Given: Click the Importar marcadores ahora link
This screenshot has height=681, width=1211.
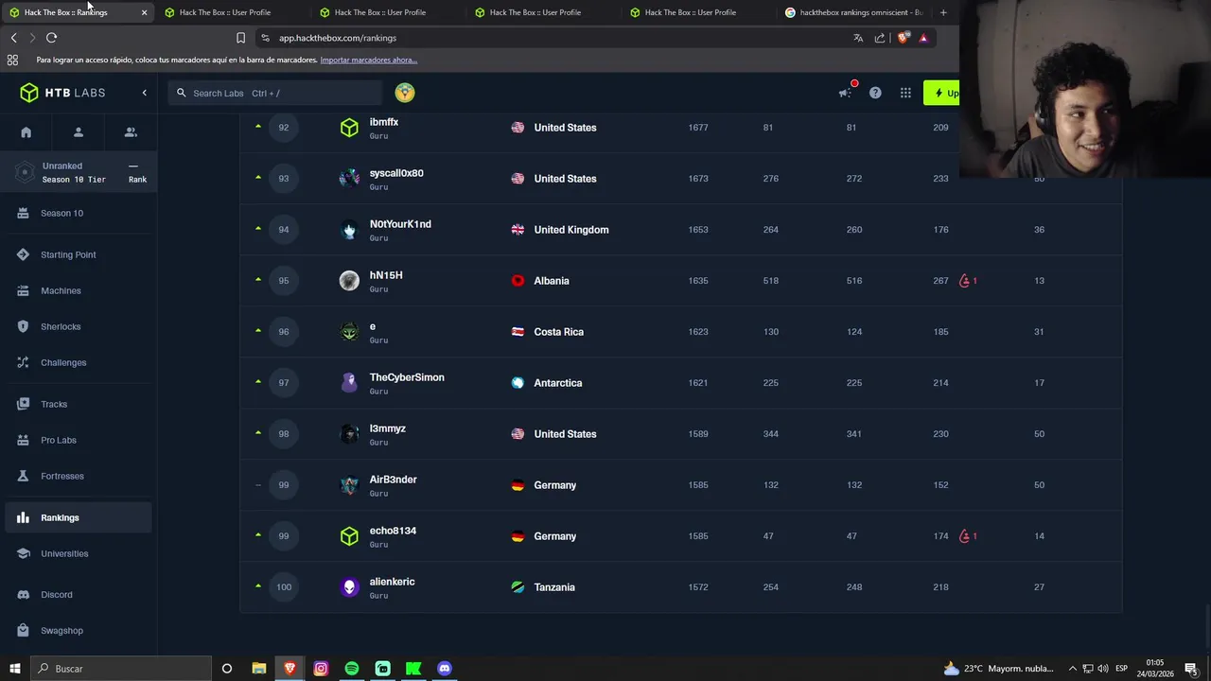Looking at the screenshot, I should click(x=369, y=60).
